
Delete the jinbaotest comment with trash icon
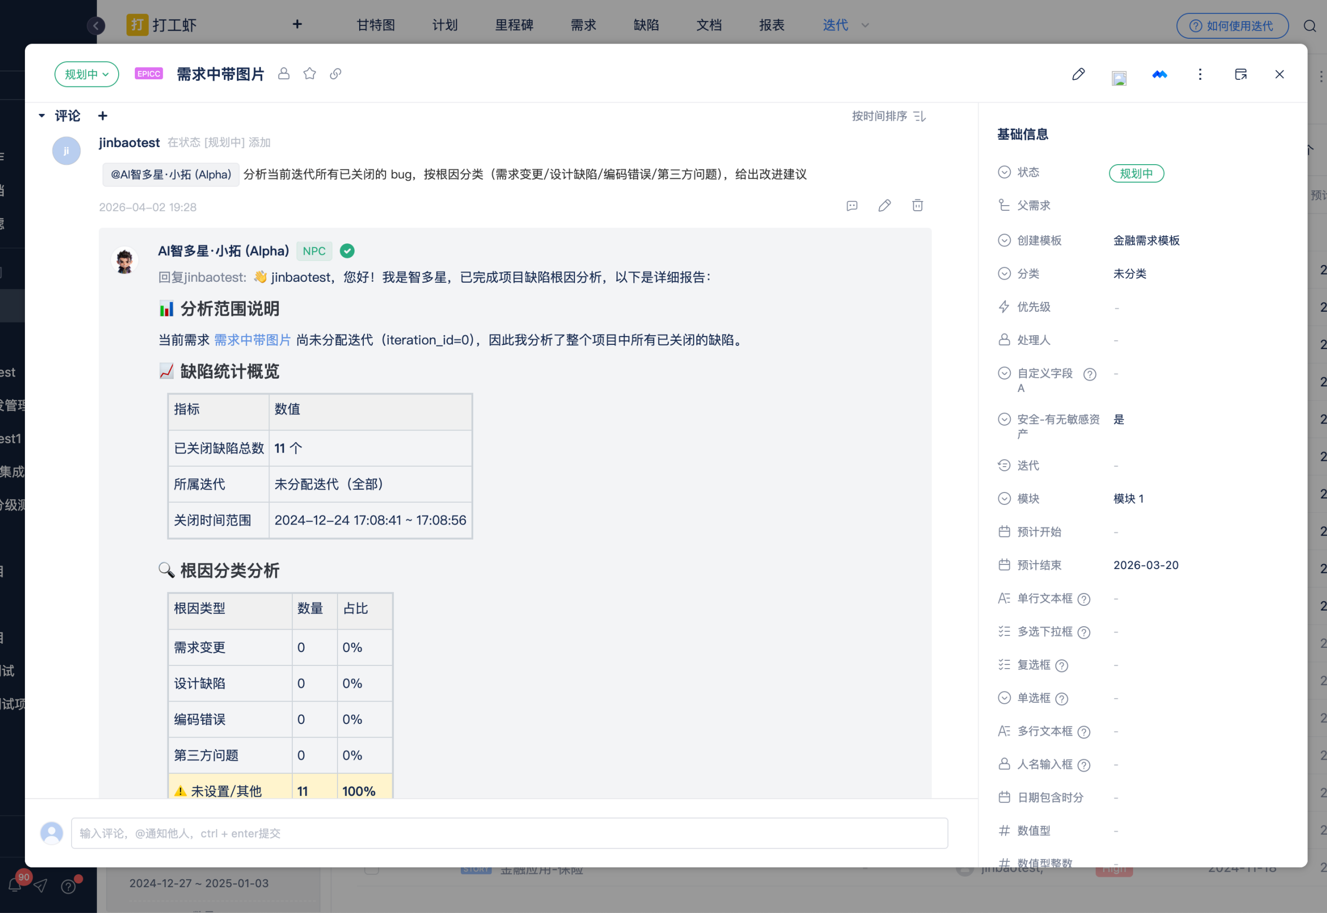[x=917, y=206]
